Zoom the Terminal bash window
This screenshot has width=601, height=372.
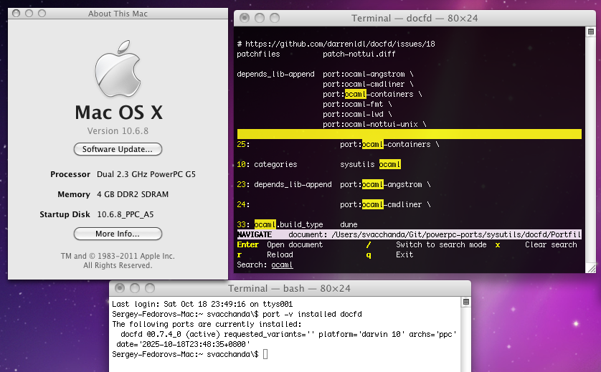(x=149, y=288)
